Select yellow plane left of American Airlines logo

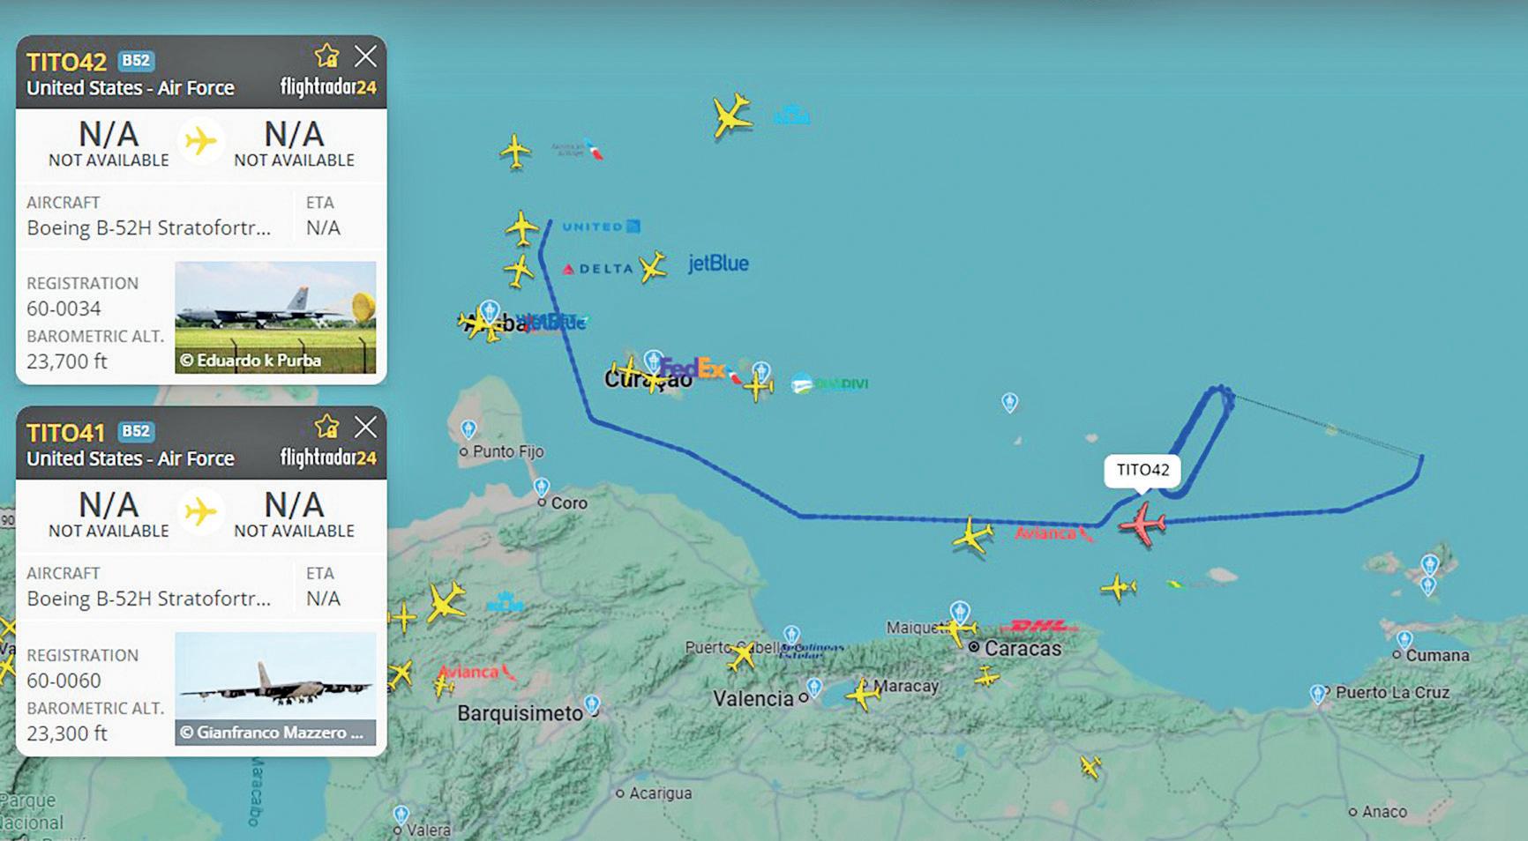tap(515, 152)
